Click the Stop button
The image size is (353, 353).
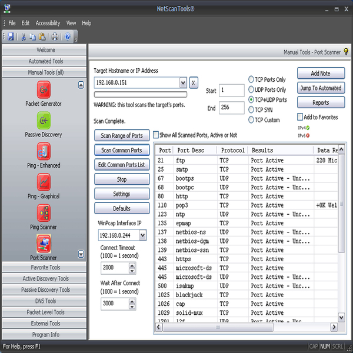coord(122,179)
